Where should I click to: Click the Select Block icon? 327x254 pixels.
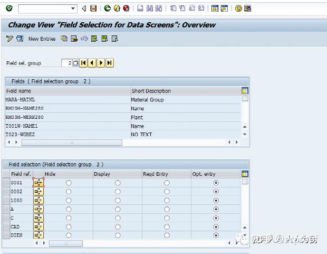(104, 39)
